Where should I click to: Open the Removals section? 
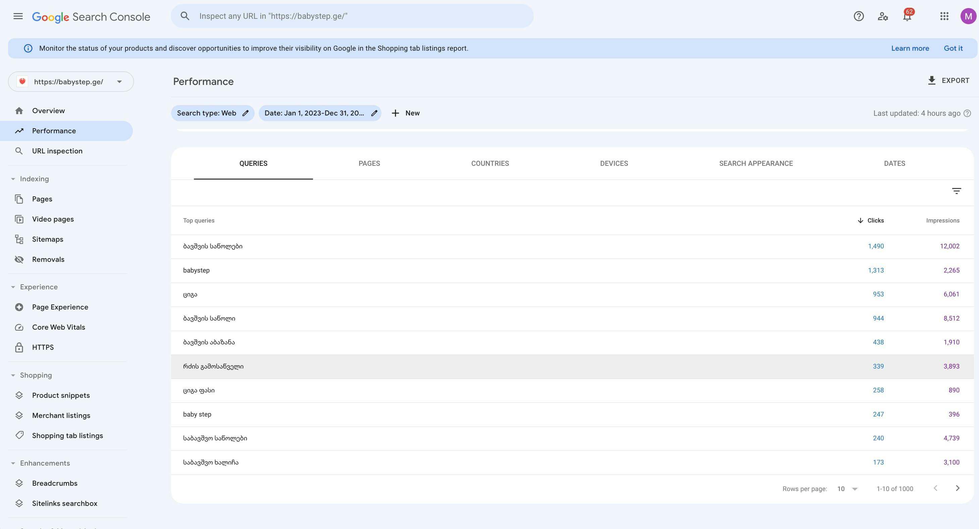[48, 259]
